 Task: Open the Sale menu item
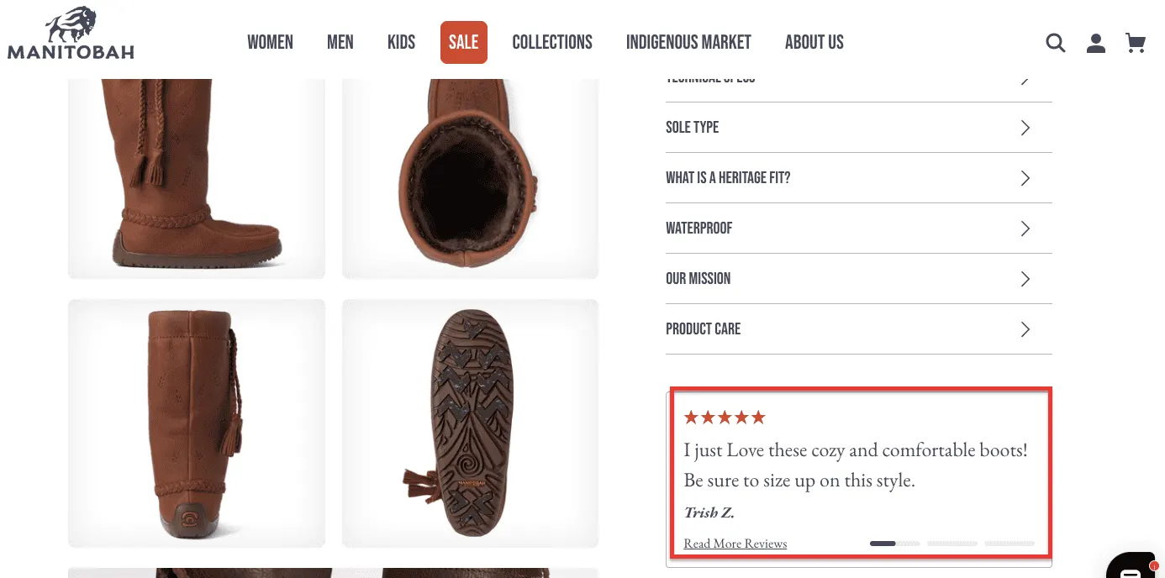point(463,42)
